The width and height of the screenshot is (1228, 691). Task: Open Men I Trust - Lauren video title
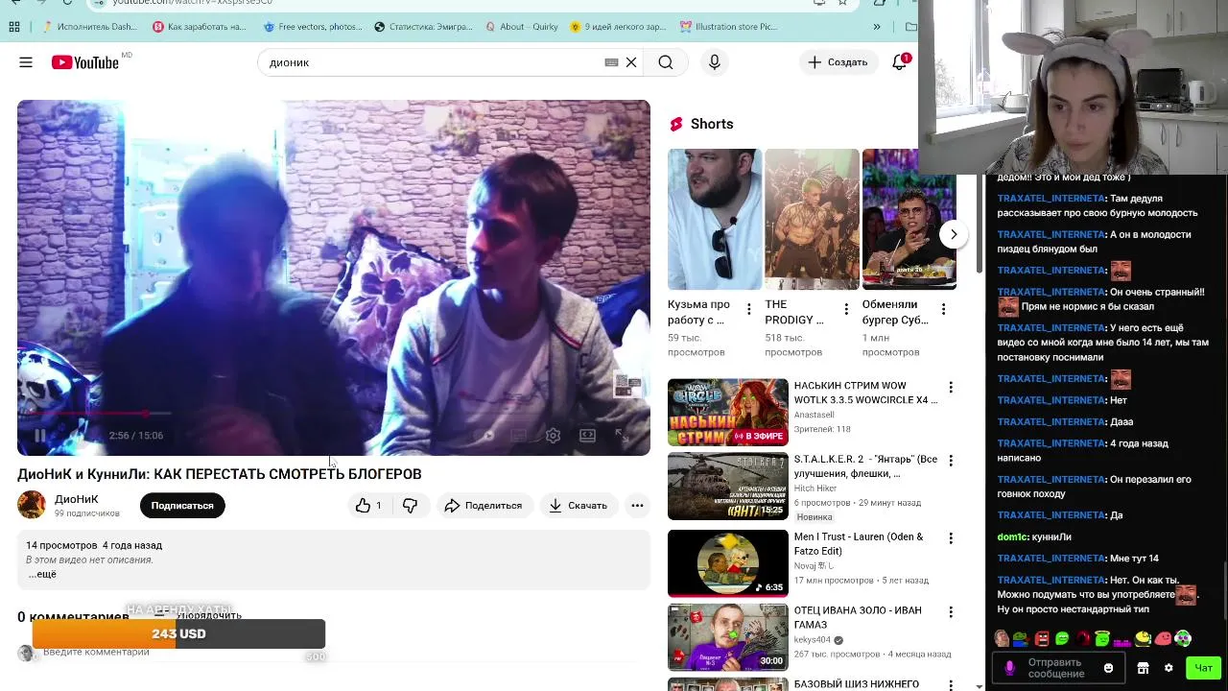859,544
